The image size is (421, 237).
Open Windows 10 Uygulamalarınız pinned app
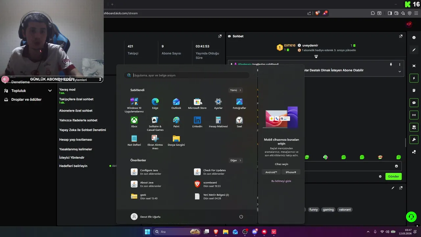click(134, 105)
